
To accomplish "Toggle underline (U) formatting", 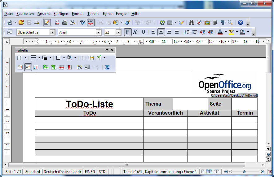I will (x=143, y=32).
